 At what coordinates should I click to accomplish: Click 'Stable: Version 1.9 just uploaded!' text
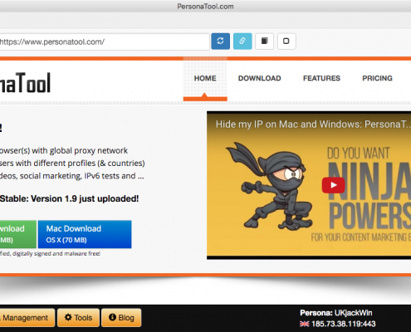(x=69, y=198)
